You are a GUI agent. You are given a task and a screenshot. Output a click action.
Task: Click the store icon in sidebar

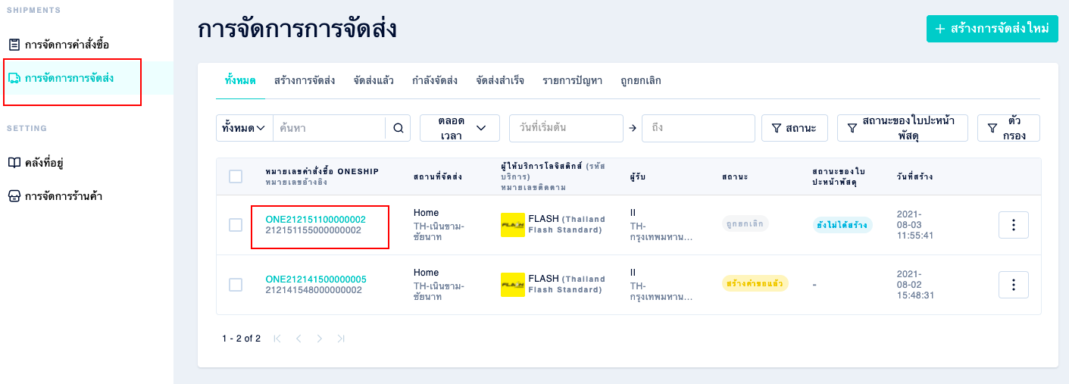coord(14,196)
